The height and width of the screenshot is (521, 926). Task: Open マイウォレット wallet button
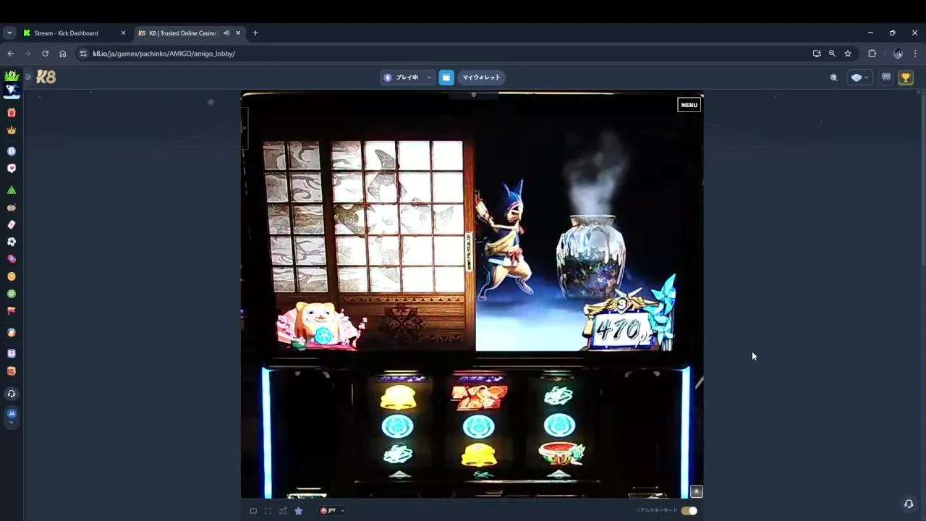pyautogui.click(x=481, y=77)
